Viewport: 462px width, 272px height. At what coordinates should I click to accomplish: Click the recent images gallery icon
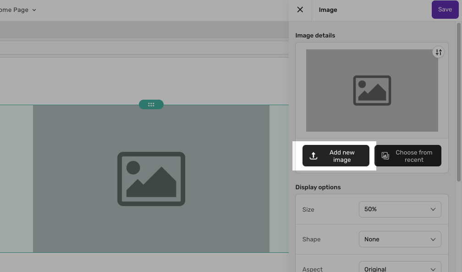(x=385, y=156)
